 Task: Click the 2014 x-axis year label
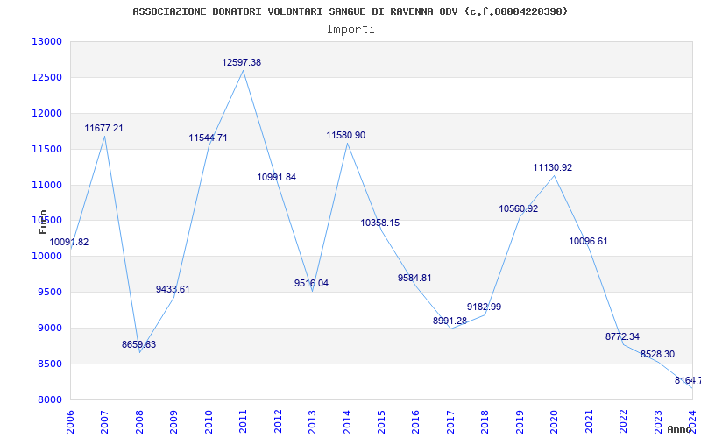[x=346, y=421]
